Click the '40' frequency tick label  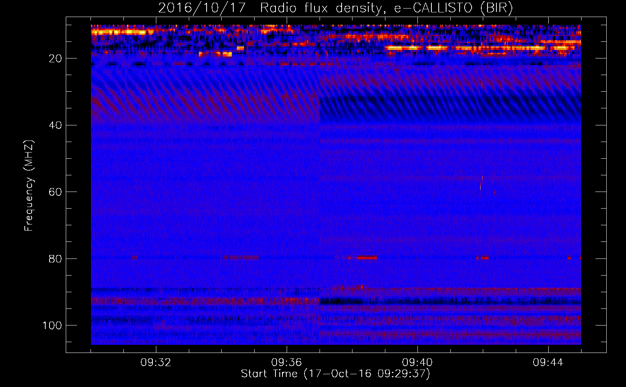click(55, 125)
